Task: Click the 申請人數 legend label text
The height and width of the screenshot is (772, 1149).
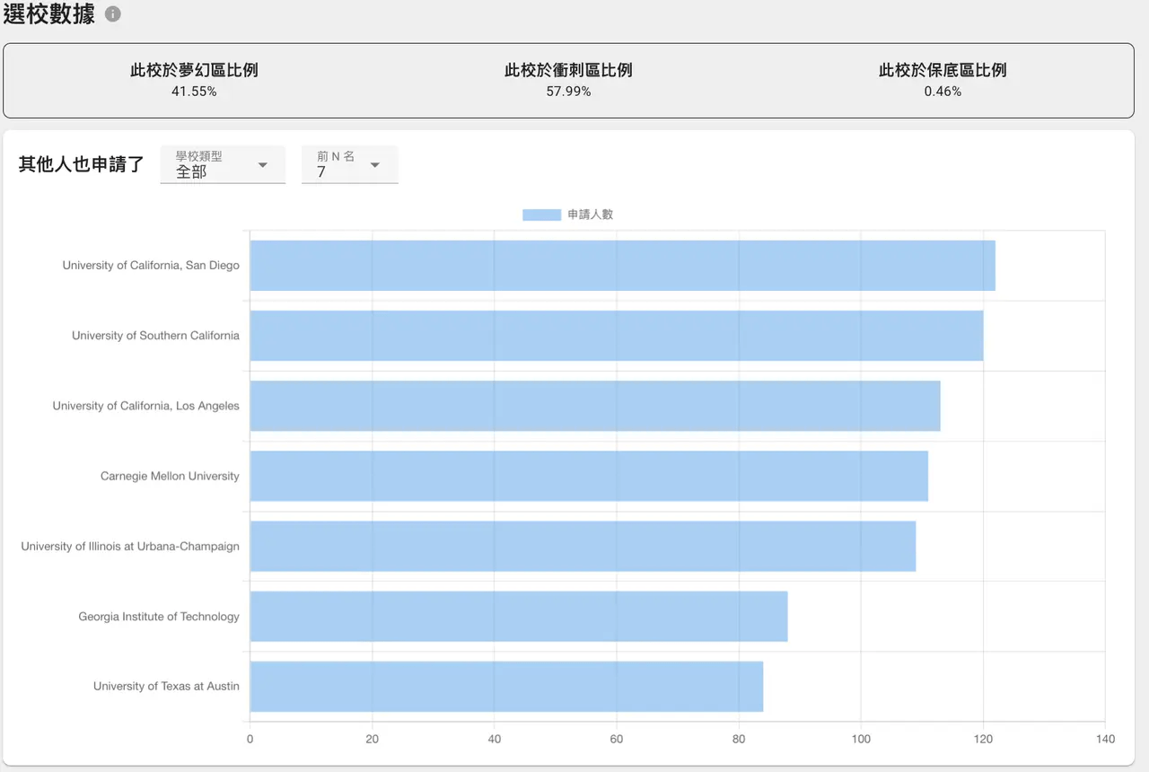Action: (x=591, y=215)
